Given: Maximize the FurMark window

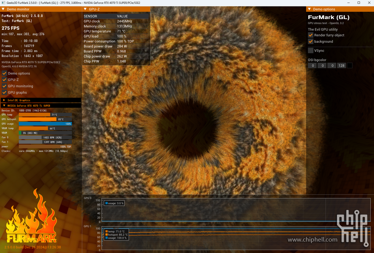Looking at the screenshot, I should click(x=359, y=3).
